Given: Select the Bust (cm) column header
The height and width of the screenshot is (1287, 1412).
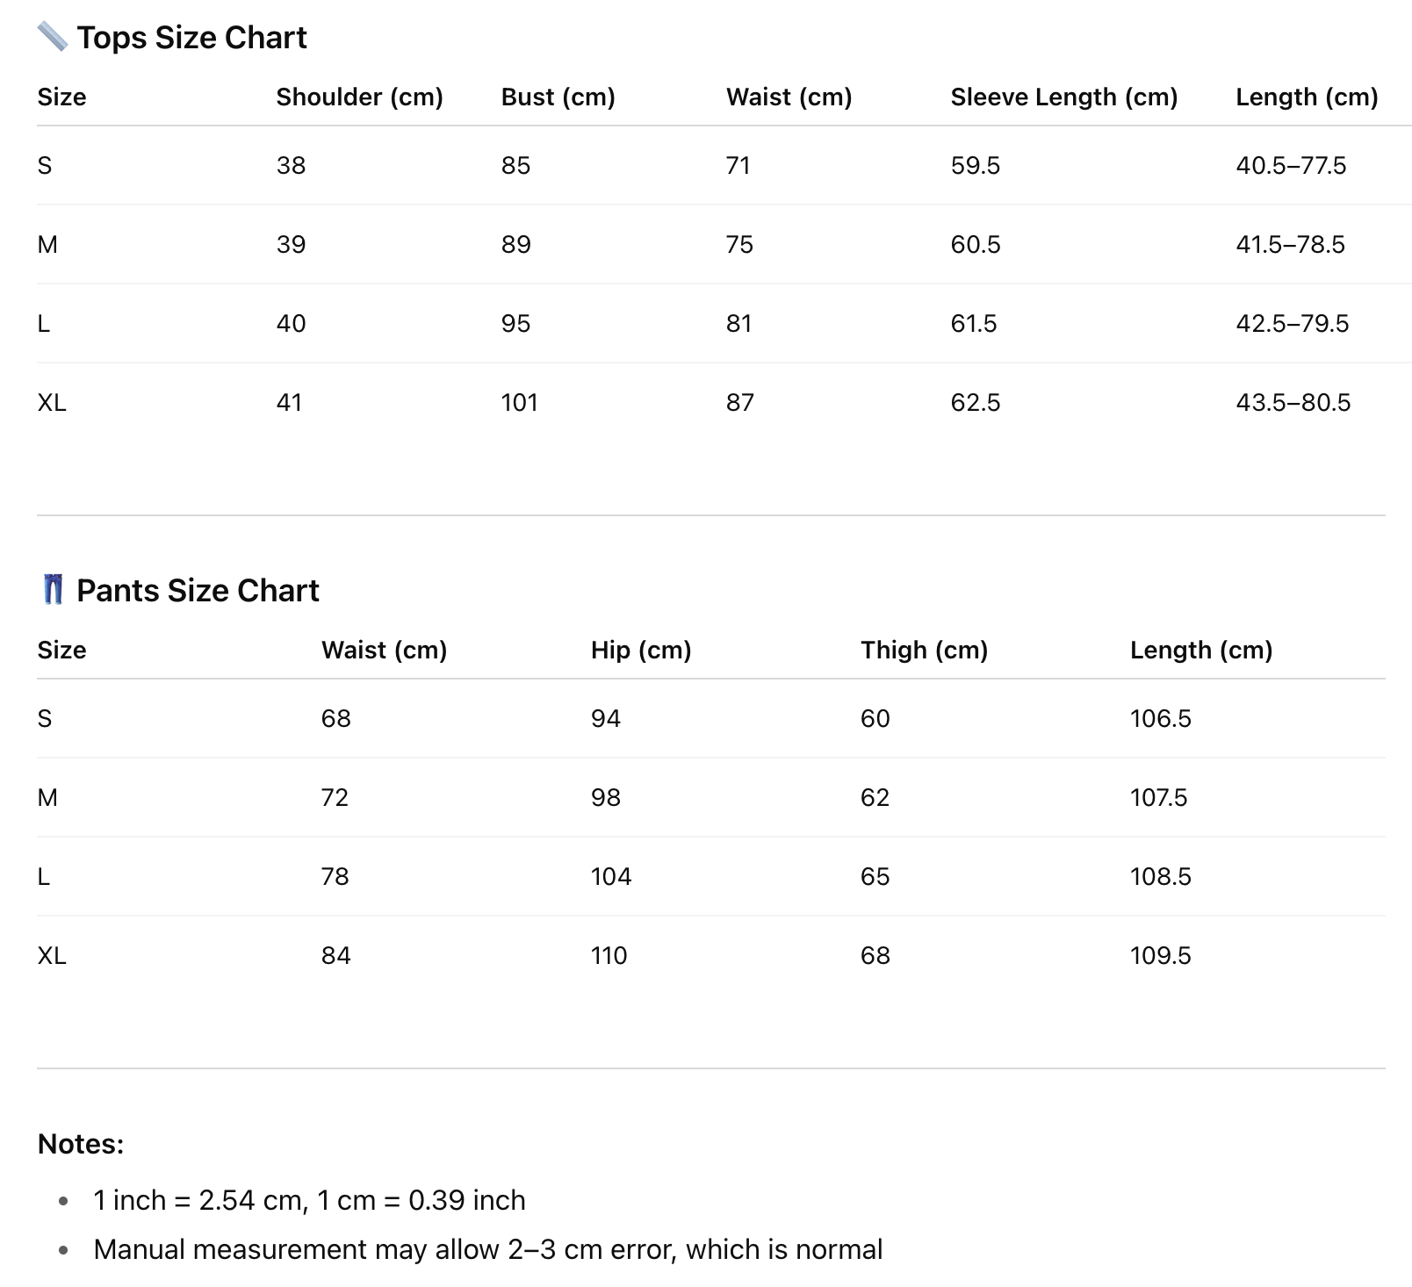Looking at the screenshot, I should (x=558, y=97).
